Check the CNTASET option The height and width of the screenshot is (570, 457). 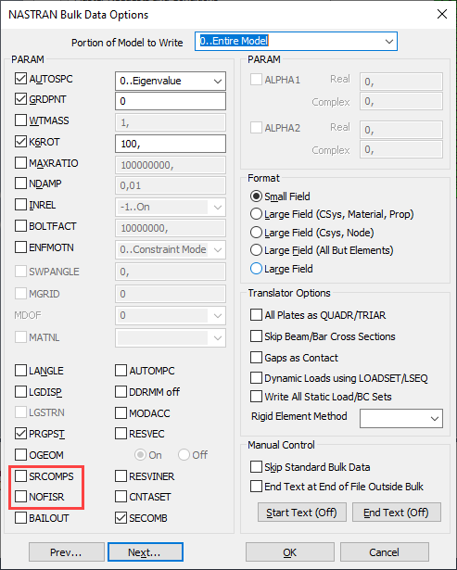click(x=121, y=496)
